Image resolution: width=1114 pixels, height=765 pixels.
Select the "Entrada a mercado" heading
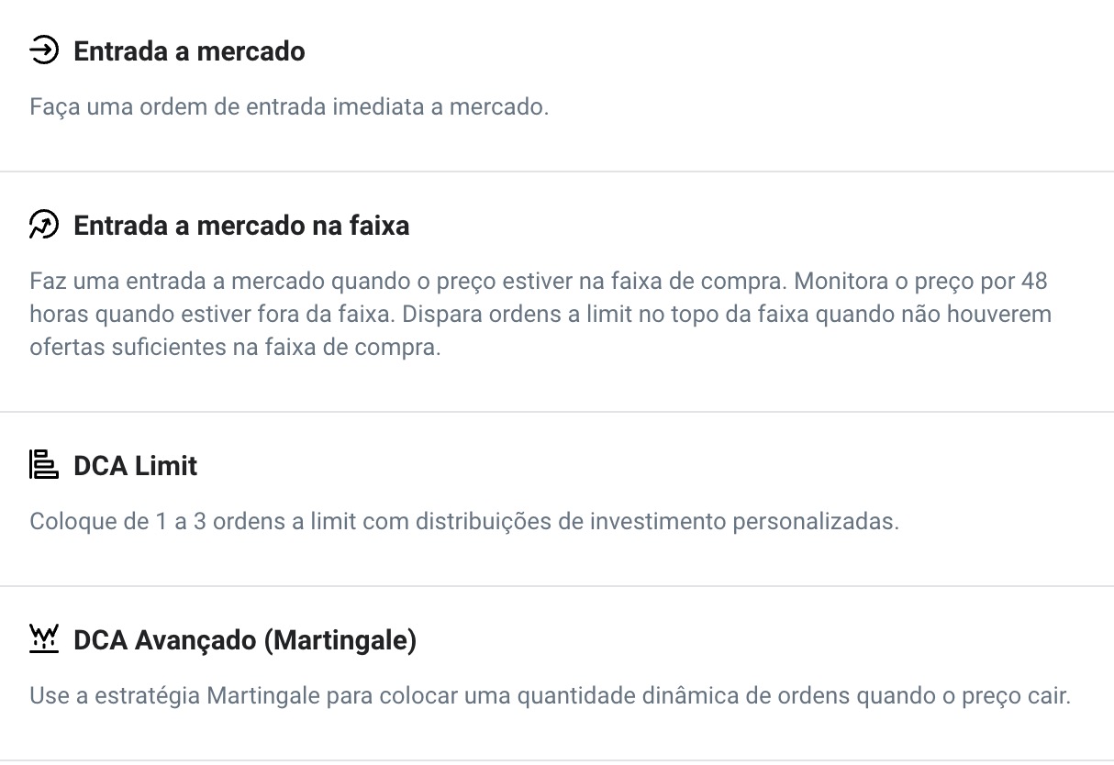click(x=189, y=51)
